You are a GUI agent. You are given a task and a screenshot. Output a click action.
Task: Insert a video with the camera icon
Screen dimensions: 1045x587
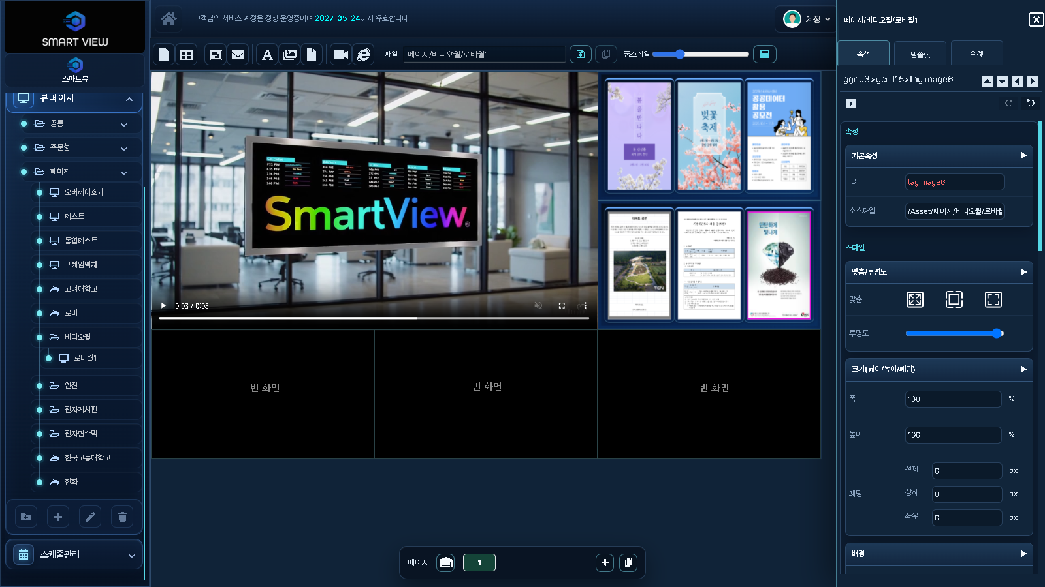click(x=341, y=54)
